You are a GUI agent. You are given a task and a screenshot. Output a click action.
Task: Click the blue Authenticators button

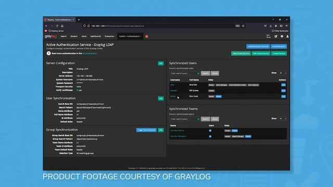coord(279,46)
